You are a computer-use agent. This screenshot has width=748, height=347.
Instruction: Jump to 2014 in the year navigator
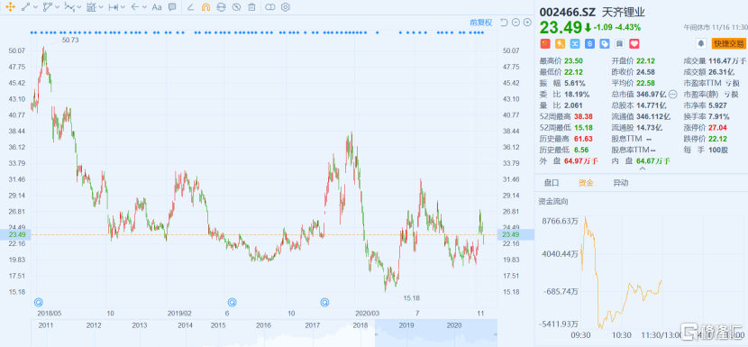(185, 325)
